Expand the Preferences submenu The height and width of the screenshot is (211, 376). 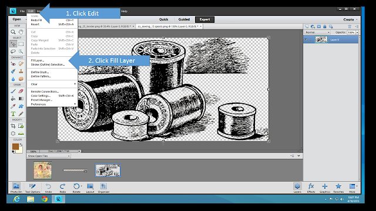52,104
